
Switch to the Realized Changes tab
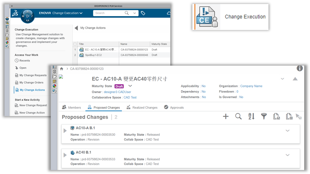click(142, 108)
